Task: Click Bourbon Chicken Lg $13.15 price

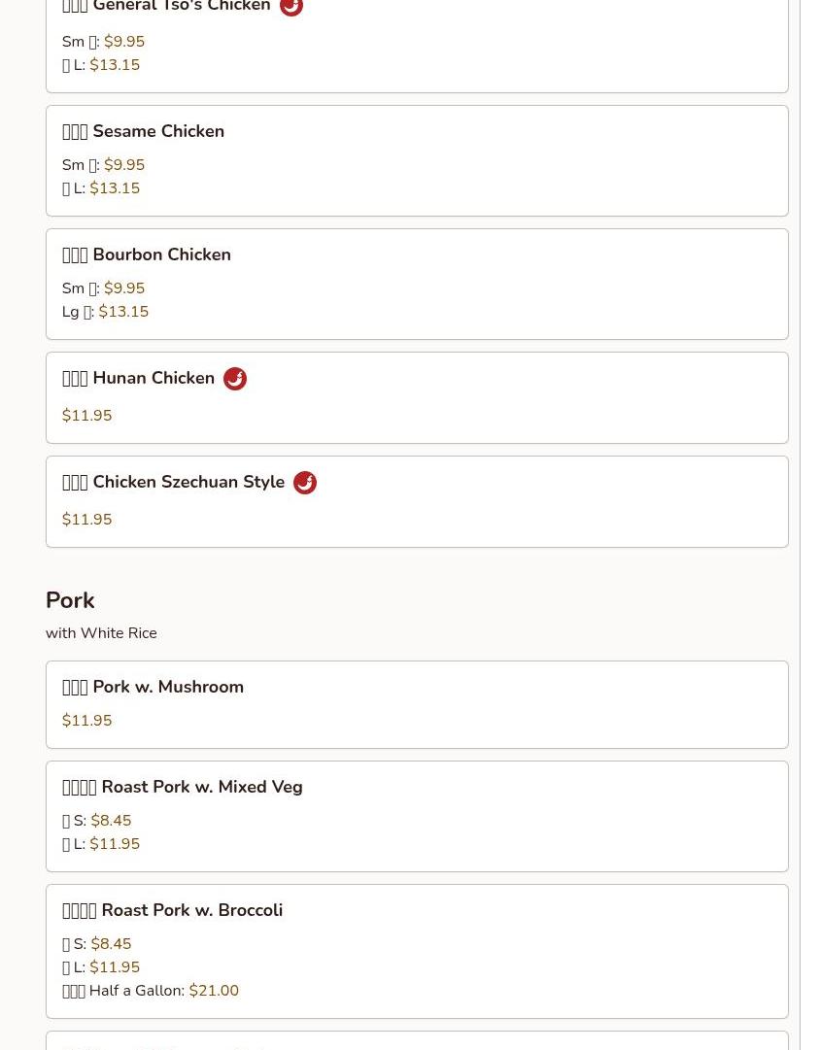Action: click(x=123, y=312)
